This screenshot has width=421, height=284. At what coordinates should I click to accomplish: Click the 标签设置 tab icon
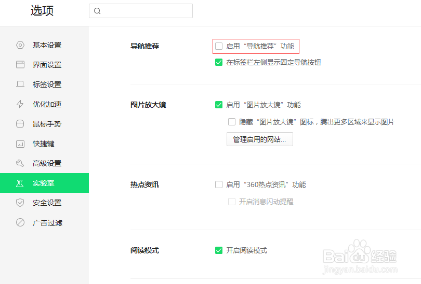pyautogui.click(x=20, y=84)
